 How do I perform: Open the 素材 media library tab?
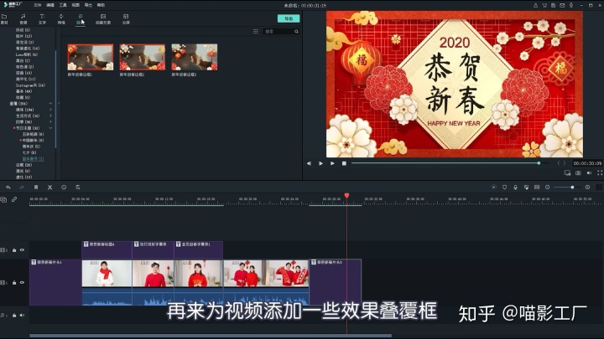tap(4, 18)
